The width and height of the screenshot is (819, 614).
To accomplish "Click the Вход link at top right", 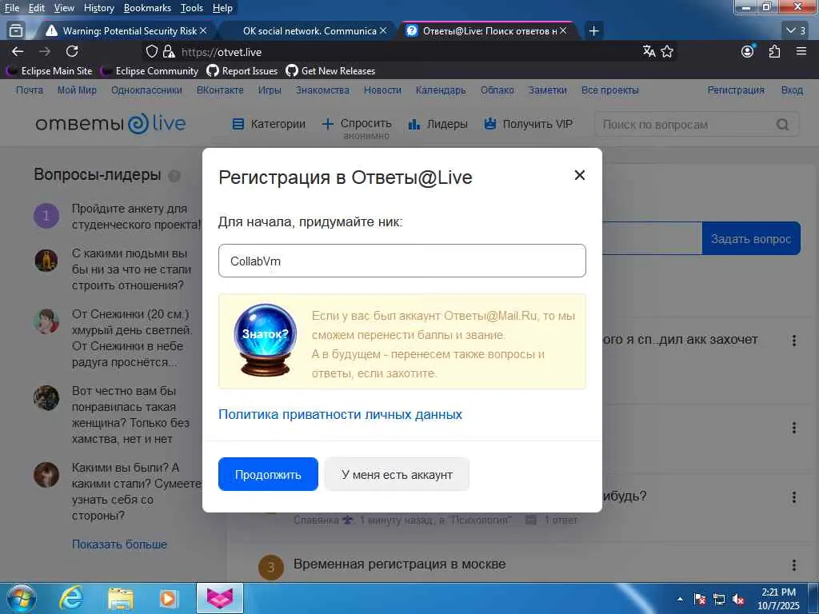I will (x=792, y=90).
